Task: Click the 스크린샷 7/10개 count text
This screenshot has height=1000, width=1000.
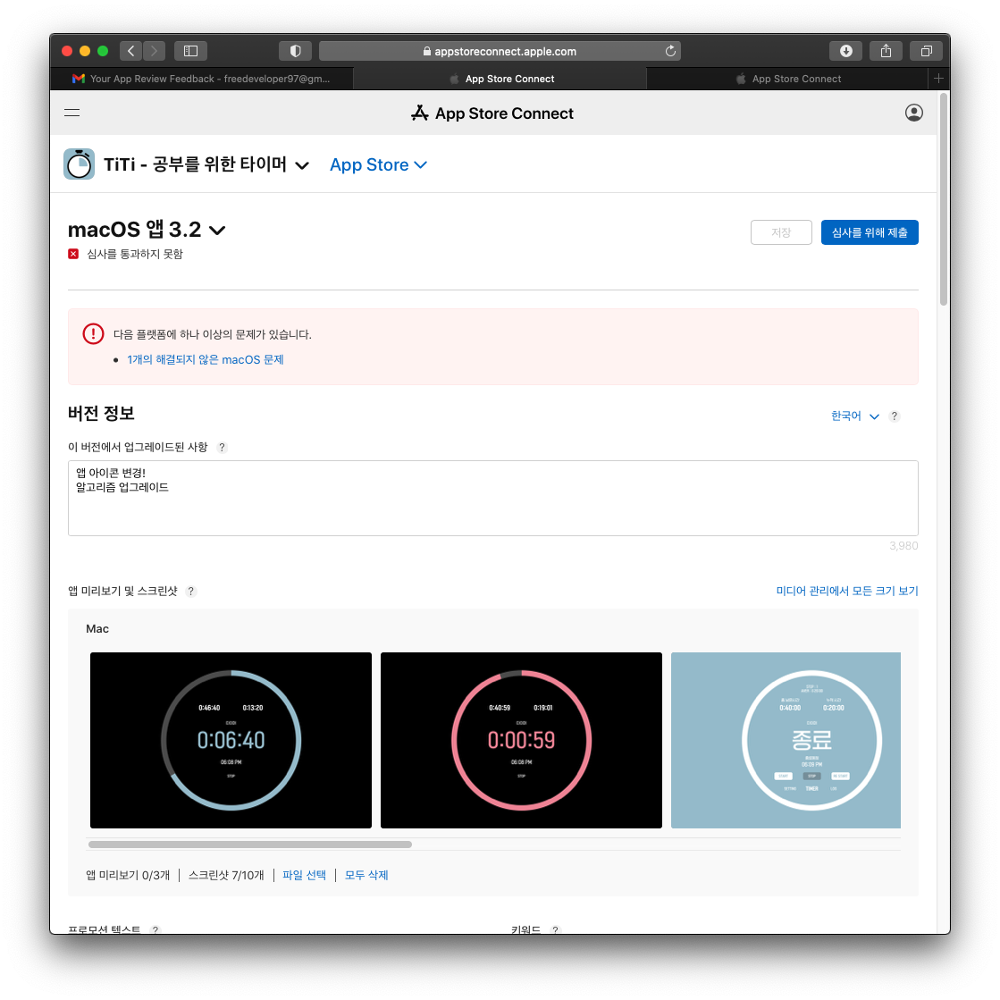Action: click(226, 875)
